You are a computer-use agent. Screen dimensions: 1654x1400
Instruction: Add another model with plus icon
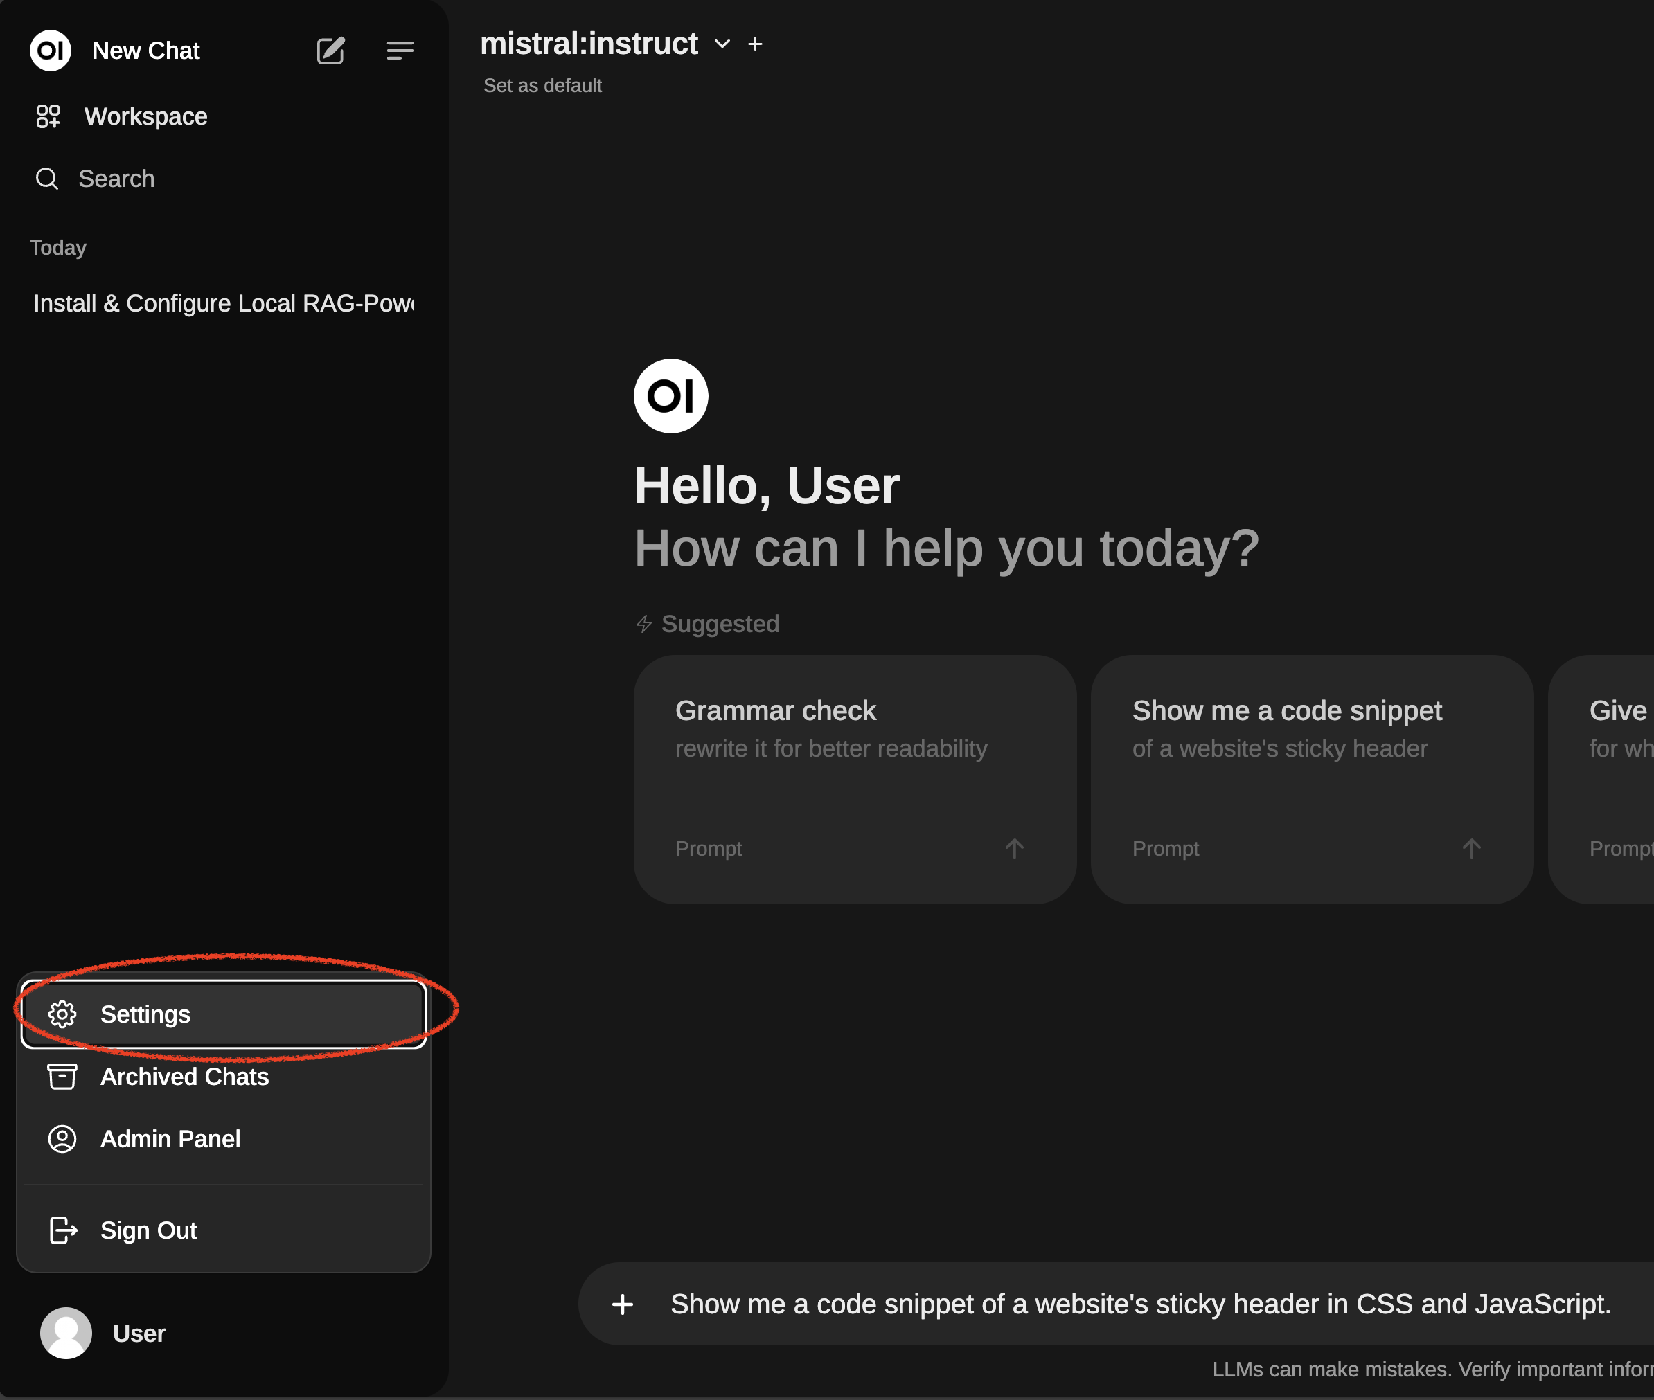coord(755,44)
